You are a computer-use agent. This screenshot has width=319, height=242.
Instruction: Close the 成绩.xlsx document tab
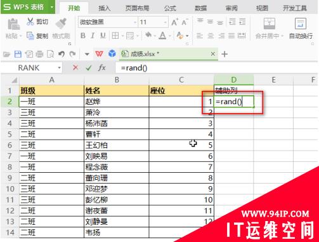click(x=213, y=54)
